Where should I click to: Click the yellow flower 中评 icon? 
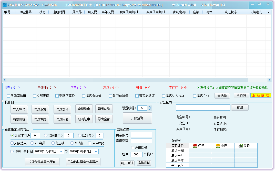tap(218, 146)
